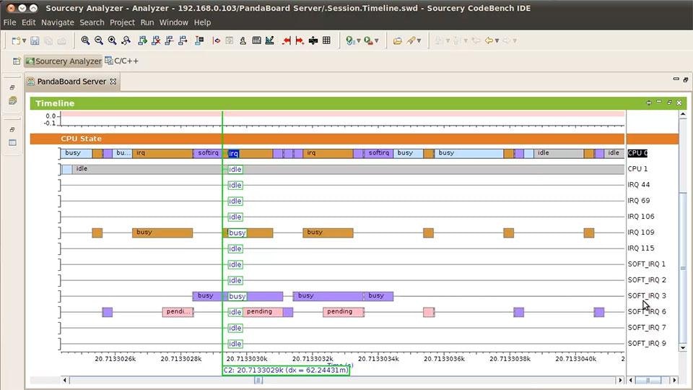Select the SOFT_IRQ 3 row label
Screen dimensions: 693x390
[x=647, y=296]
